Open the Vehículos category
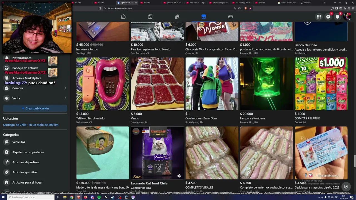The height and width of the screenshot is (200, 356). point(35,142)
